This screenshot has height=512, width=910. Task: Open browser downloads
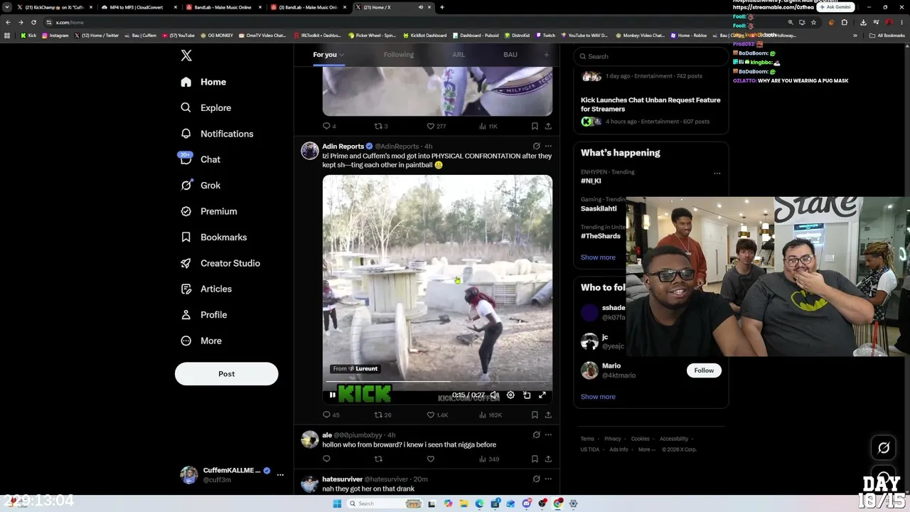[x=863, y=22]
